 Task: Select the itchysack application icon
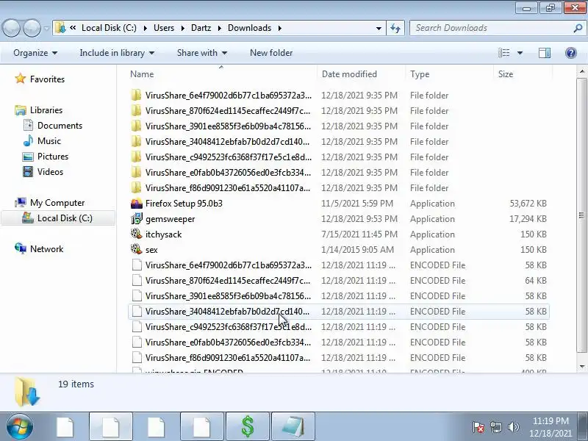tap(137, 234)
